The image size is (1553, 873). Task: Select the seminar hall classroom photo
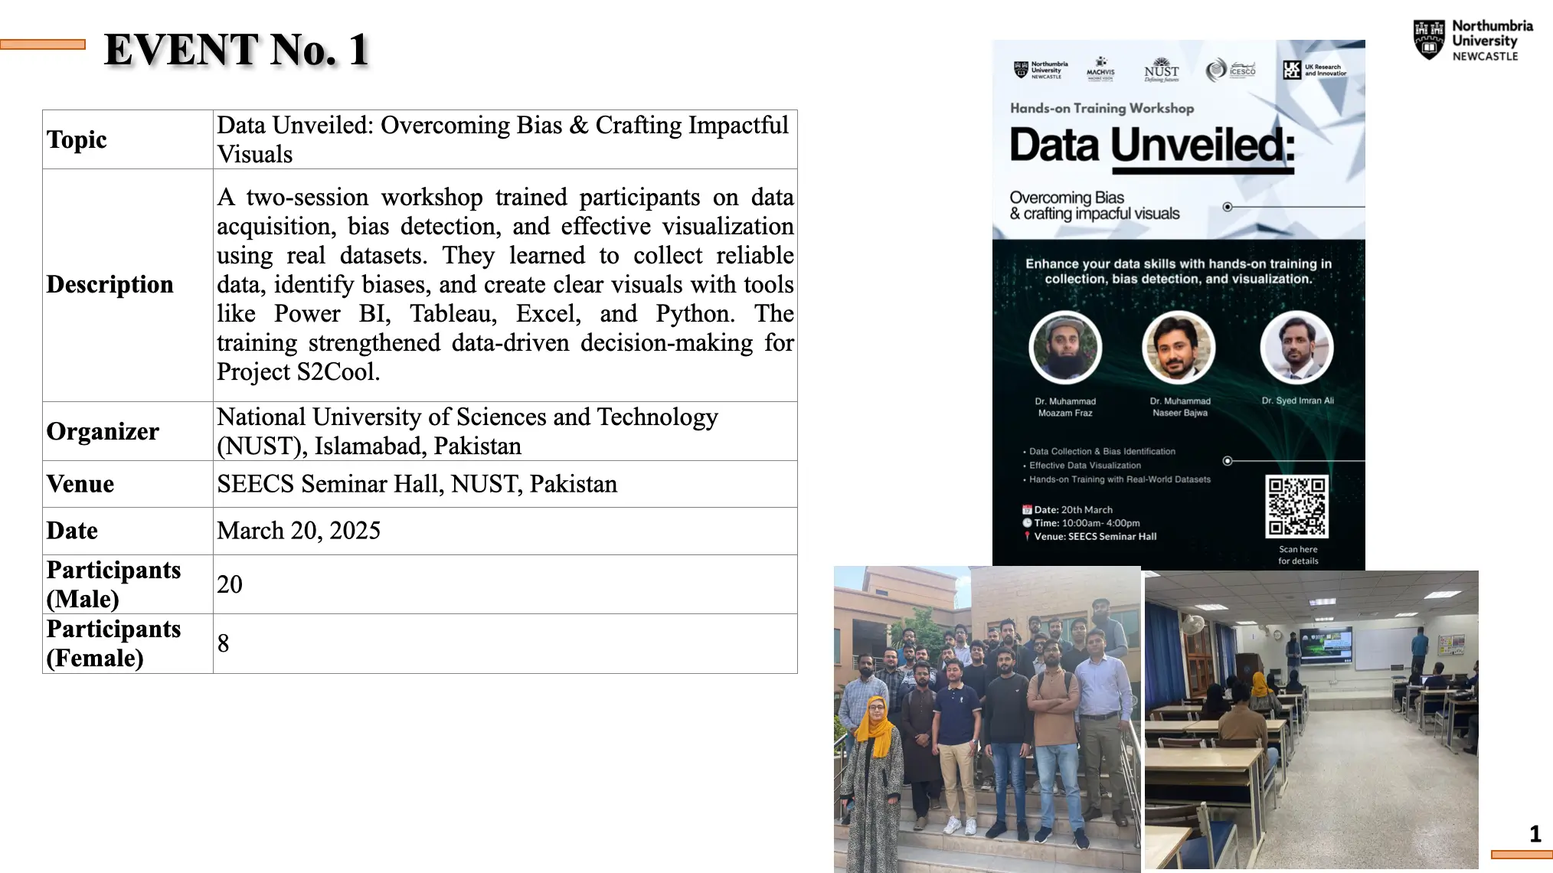[x=1310, y=718]
